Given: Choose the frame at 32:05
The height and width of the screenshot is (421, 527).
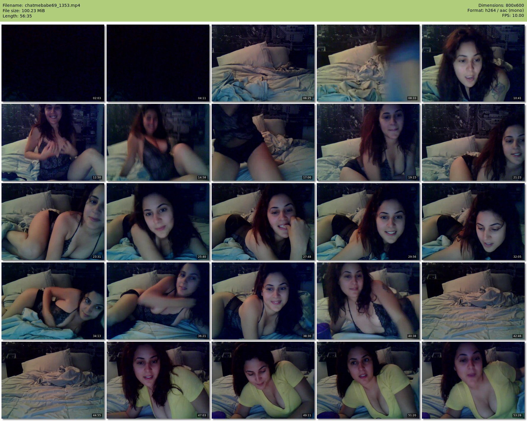Looking at the screenshot, I should click(473, 222).
